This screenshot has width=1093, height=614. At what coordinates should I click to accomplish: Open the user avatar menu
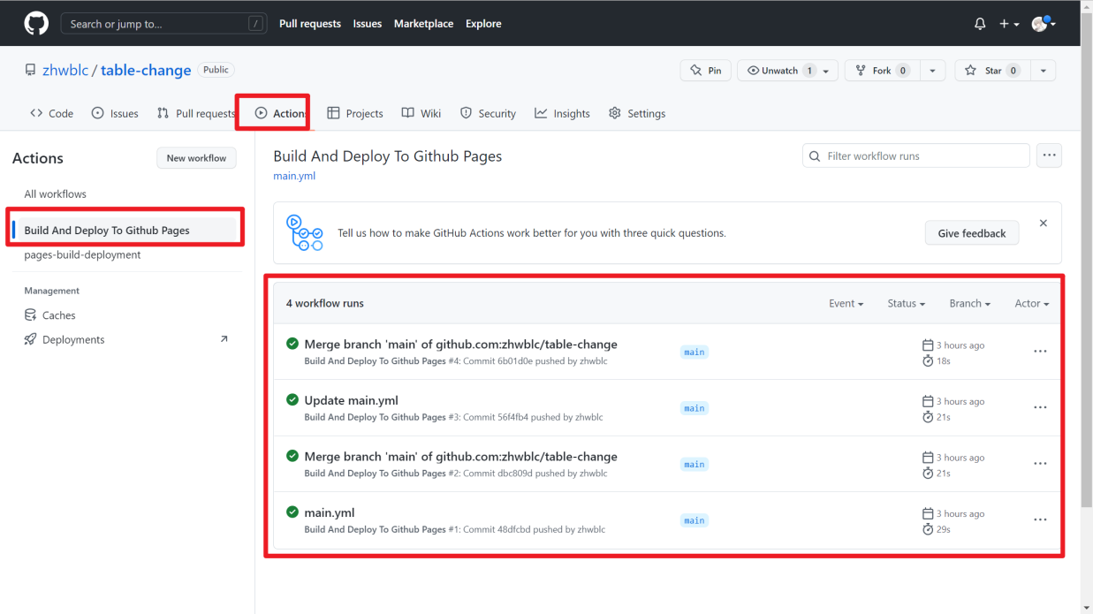click(1044, 24)
